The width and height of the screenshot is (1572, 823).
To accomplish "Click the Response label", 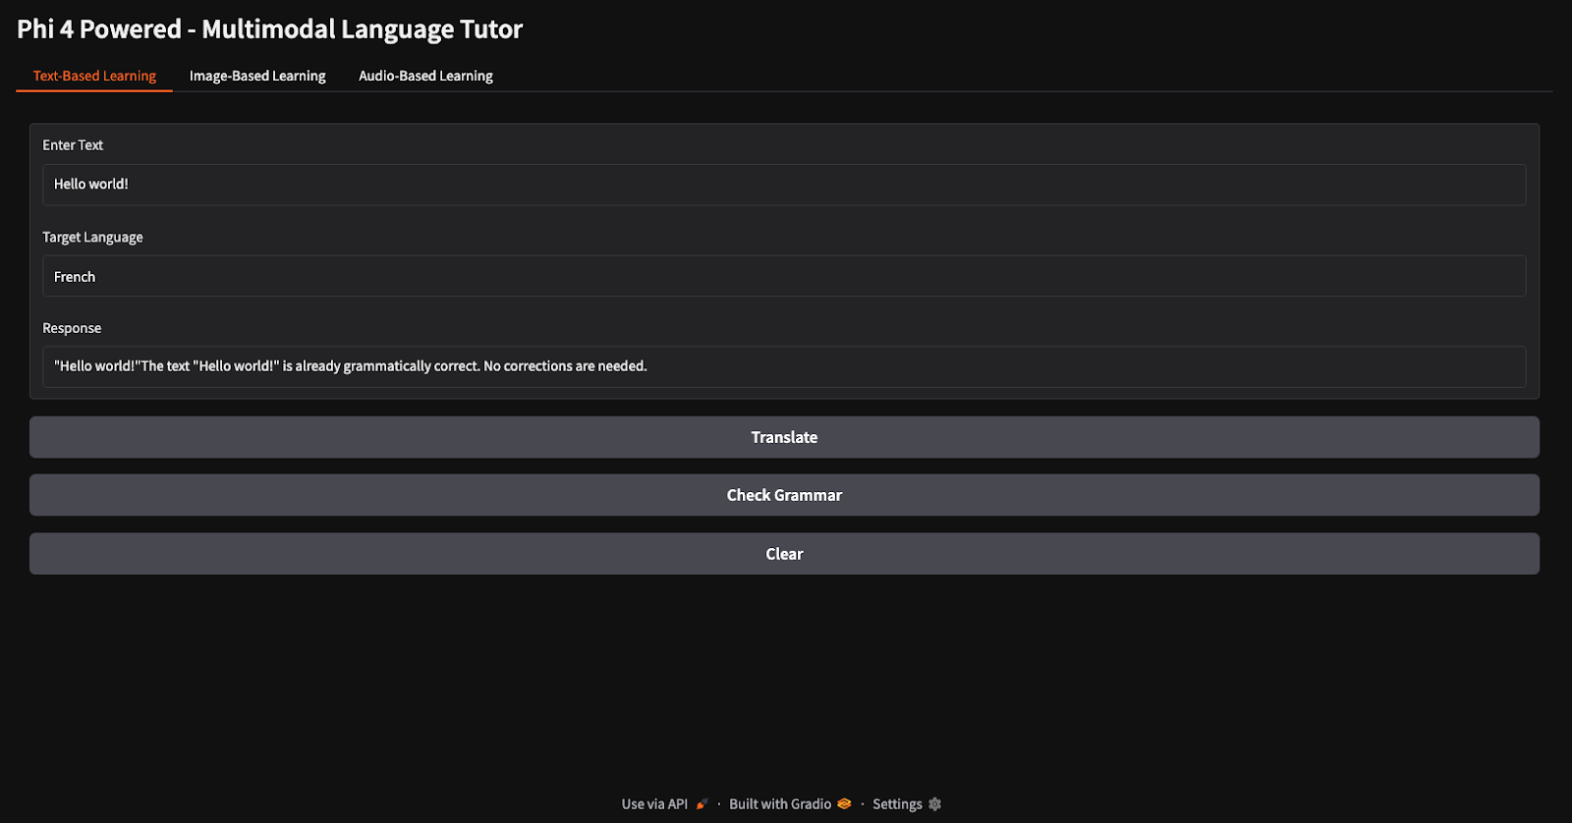I will tap(72, 328).
